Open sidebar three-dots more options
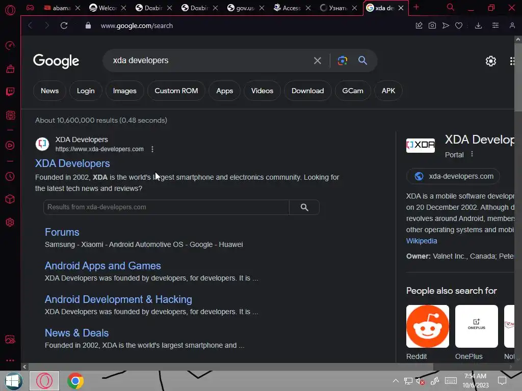This screenshot has height=391, width=522. pos(10,360)
